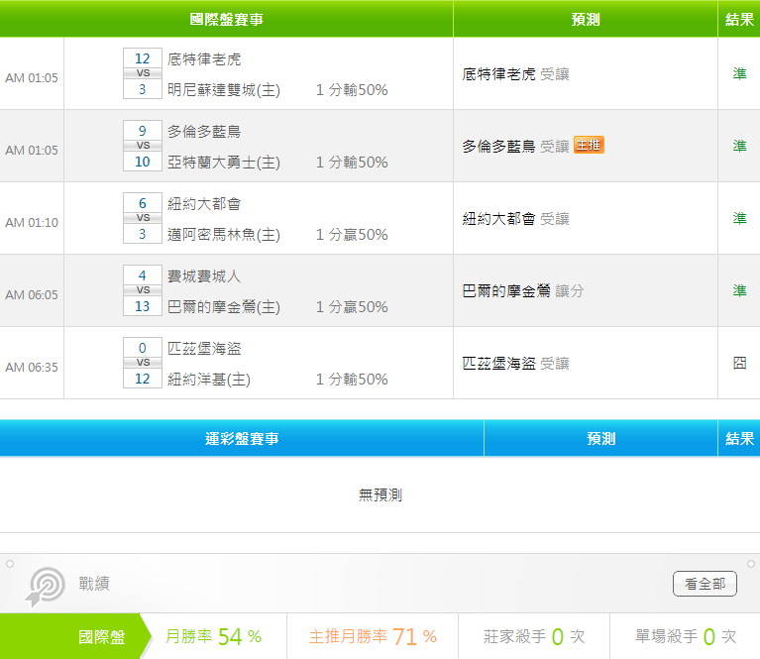Click the 國際盤賽事 table header

point(226,20)
